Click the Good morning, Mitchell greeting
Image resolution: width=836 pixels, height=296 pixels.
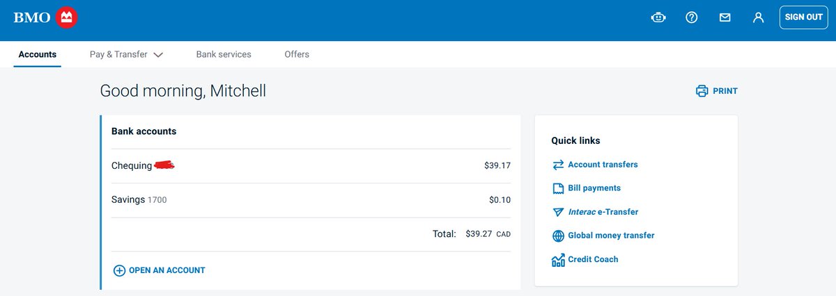coord(183,91)
